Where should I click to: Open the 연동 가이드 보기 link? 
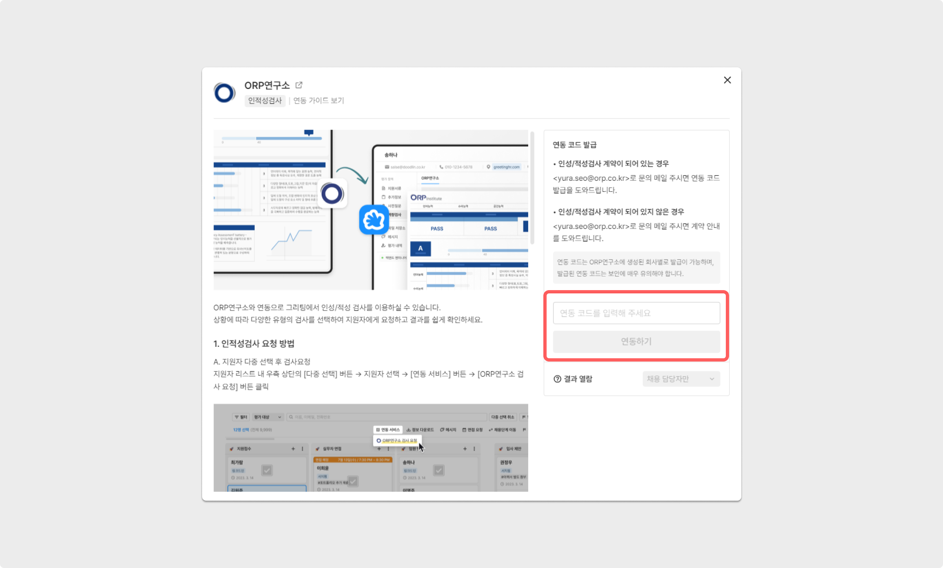click(318, 100)
